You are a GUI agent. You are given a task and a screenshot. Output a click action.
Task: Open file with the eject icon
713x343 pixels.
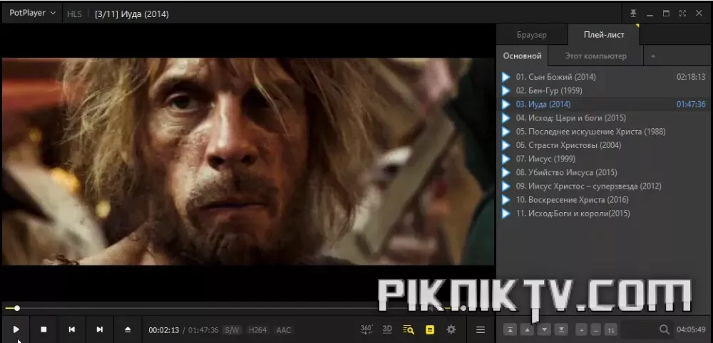coord(128,330)
